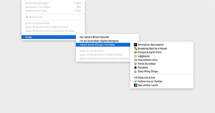Viewport: 215px width, 113px height.
Task: Click the One Million LOLs favicon
Action: tap(135, 60)
